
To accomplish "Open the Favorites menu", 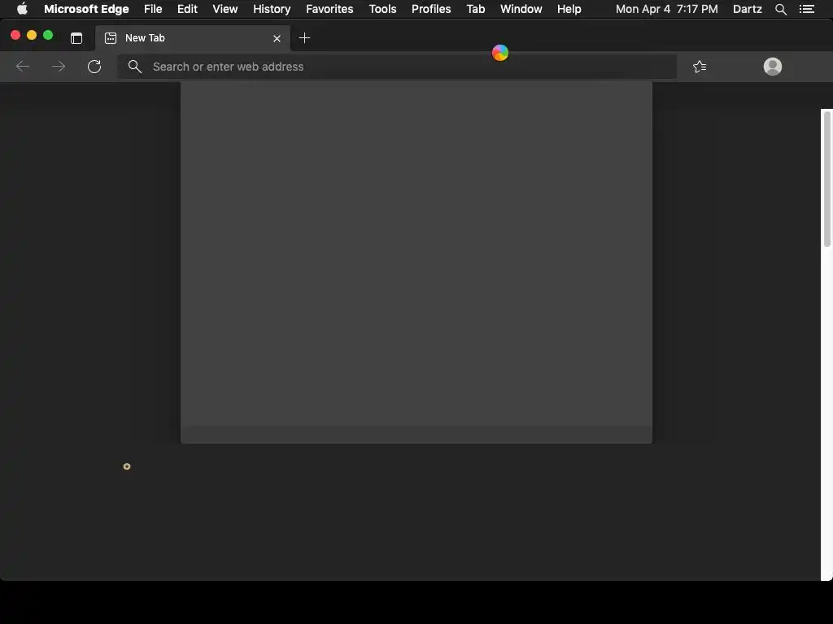I will click(329, 9).
